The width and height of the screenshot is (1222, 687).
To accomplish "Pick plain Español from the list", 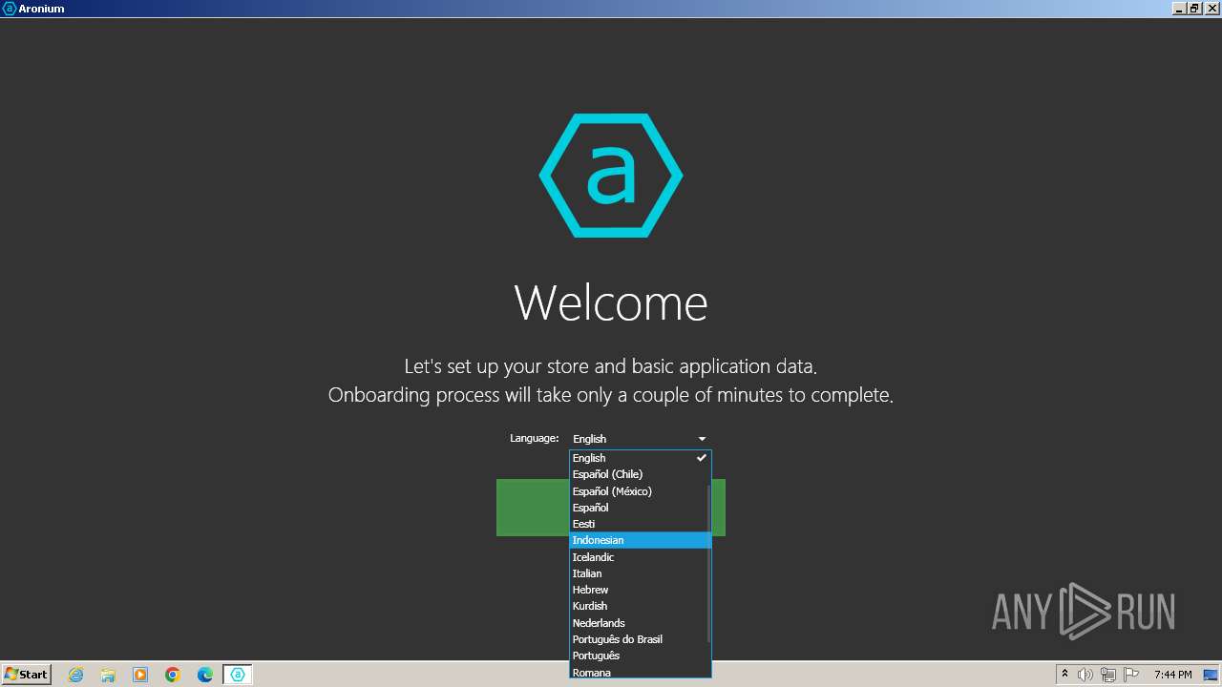I will pos(640,508).
